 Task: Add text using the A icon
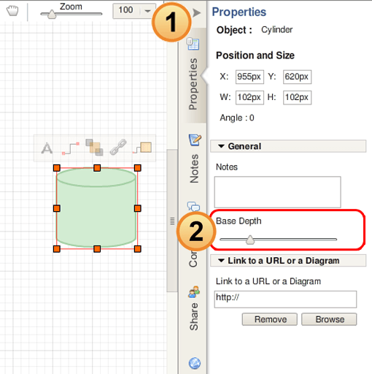click(47, 148)
